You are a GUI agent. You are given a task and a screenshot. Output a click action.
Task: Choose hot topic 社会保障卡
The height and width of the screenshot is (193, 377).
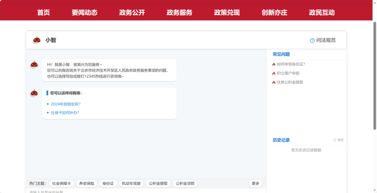click(x=61, y=184)
